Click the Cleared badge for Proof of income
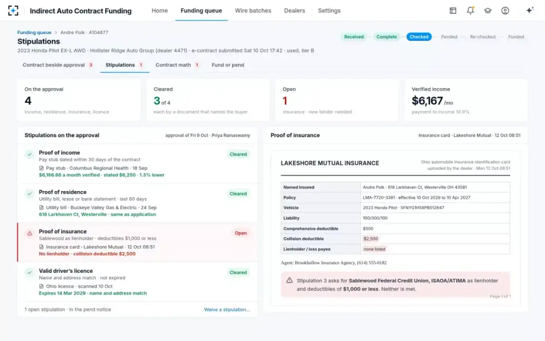The image size is (545, 341). point(238,155)
